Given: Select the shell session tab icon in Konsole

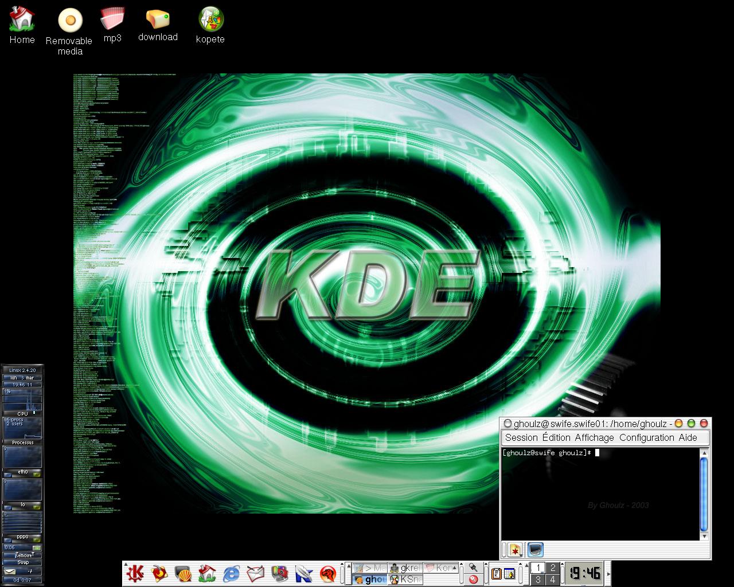Looking at the screenshot, I should [535, 550].
